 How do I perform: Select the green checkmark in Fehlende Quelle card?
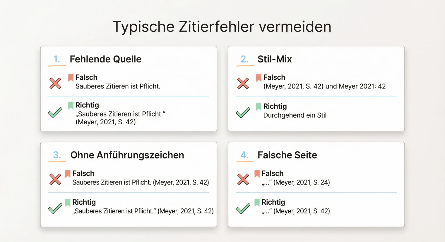pyautogui.click(x=55, y=113)
